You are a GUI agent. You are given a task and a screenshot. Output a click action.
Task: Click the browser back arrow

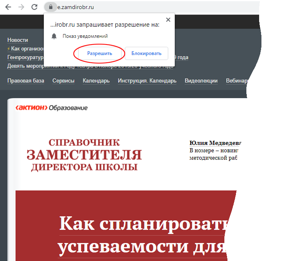[x=8, y=7]
